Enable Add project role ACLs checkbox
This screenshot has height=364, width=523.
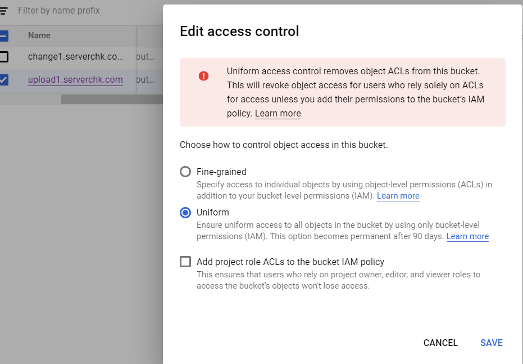[x=185, y=262]
